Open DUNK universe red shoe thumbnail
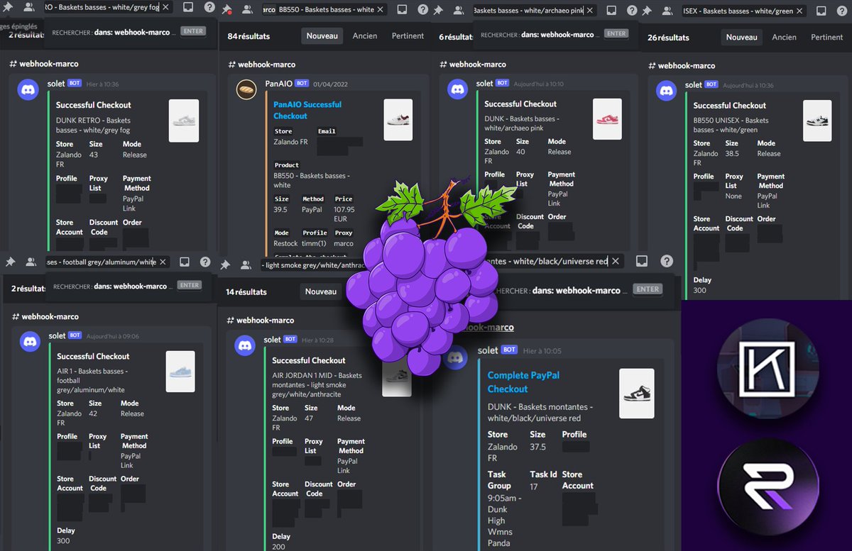The width and height of the screenshot is (852, 551). click(x=637, y=394)
